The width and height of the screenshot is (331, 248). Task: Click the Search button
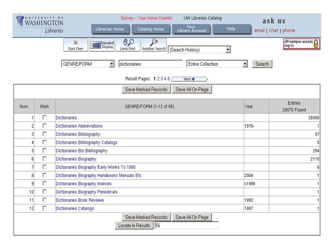262,64
